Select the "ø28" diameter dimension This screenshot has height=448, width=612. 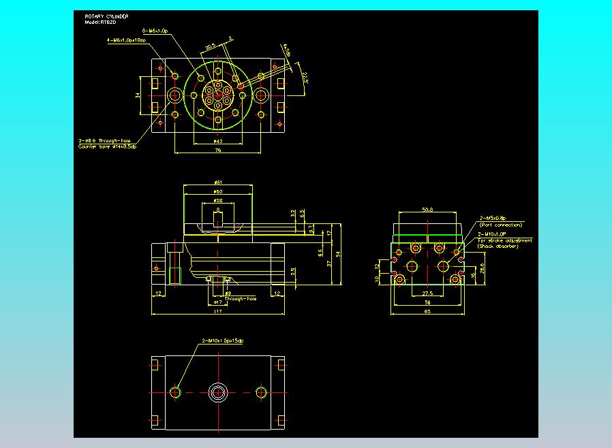[218, 200]
